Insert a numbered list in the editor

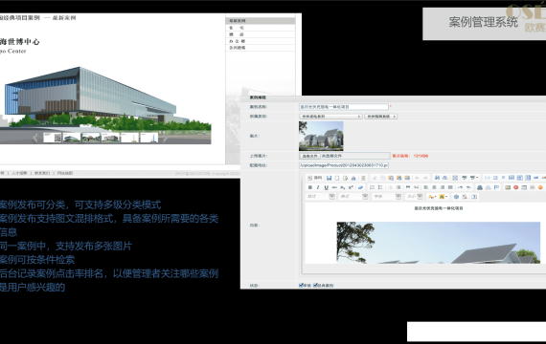pyautogui.click(x=372, y=187)
